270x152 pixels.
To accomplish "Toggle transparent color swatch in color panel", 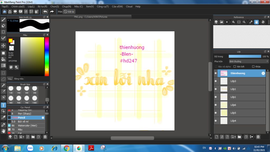I will point(11,48).
